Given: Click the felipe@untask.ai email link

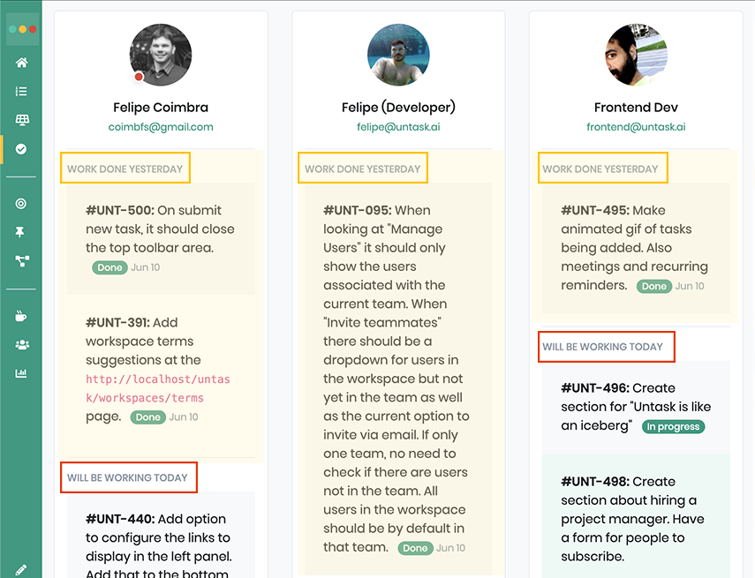Looking at the screenshot, I should pyautogui.click(x=398, y=127).
